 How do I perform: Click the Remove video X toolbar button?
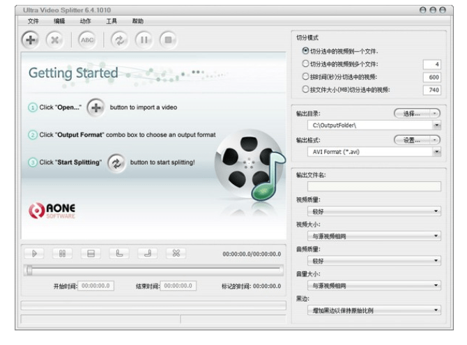pyautogui.click(x=55, y=40)
